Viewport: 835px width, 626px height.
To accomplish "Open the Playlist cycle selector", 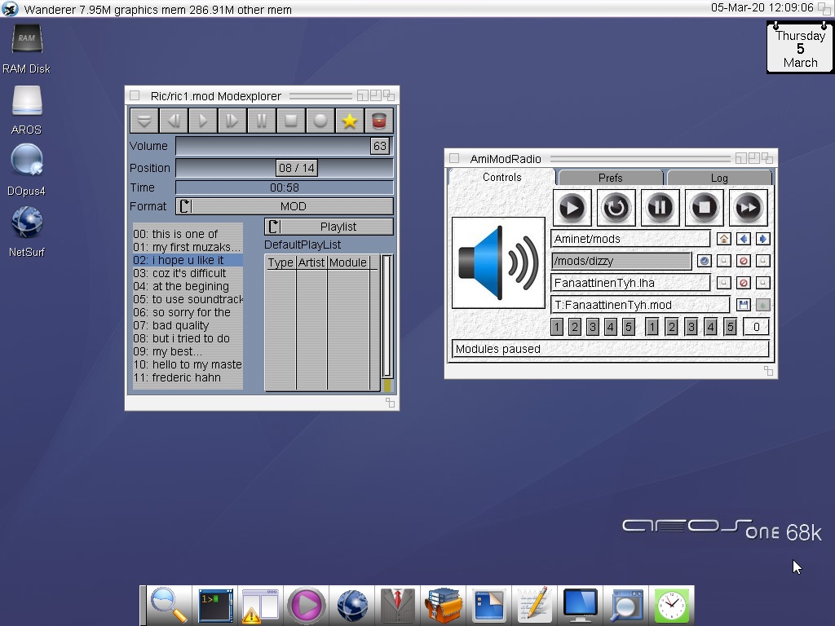I will click(x=329, y=227).
